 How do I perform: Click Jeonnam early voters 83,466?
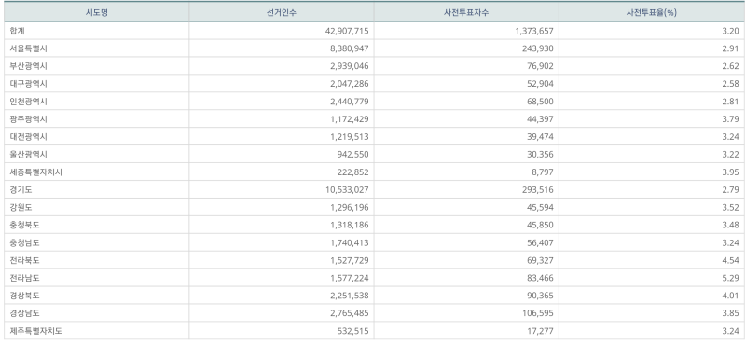[x=540, y=278]
